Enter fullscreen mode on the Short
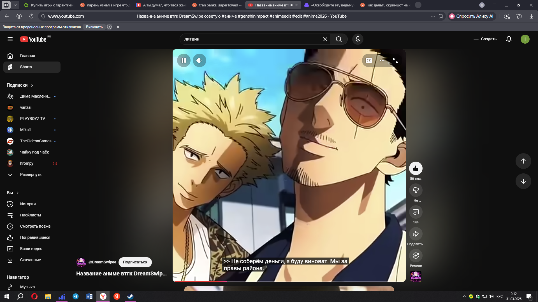 pyautogui.click(x=395, y=60)
